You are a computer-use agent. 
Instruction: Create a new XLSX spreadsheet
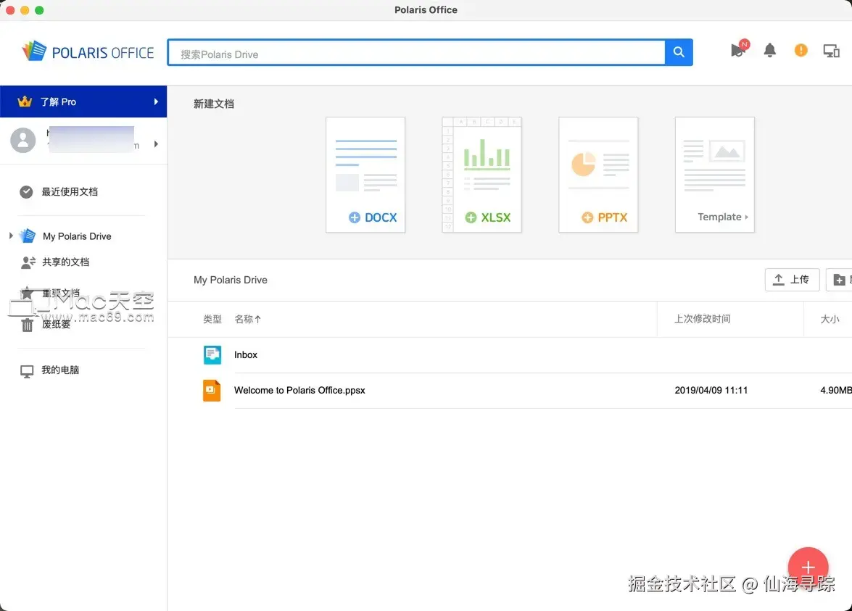pyautogui.click(x=482, y=175)
